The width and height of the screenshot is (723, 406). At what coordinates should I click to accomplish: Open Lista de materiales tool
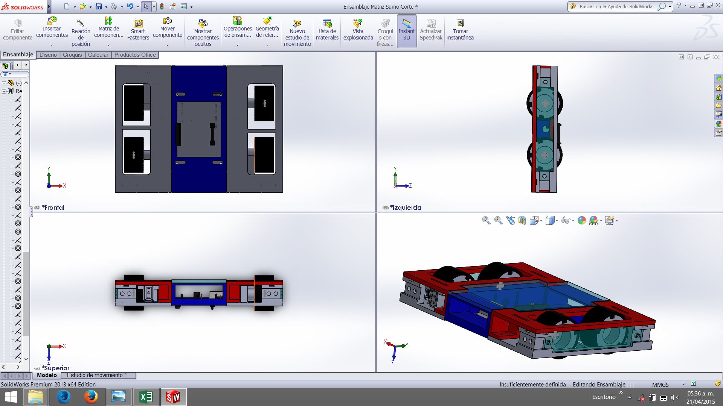point(327,30)
